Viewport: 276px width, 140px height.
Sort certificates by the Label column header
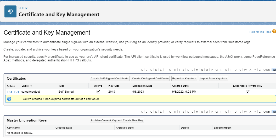pyautogui.click(x=25, y=86)
